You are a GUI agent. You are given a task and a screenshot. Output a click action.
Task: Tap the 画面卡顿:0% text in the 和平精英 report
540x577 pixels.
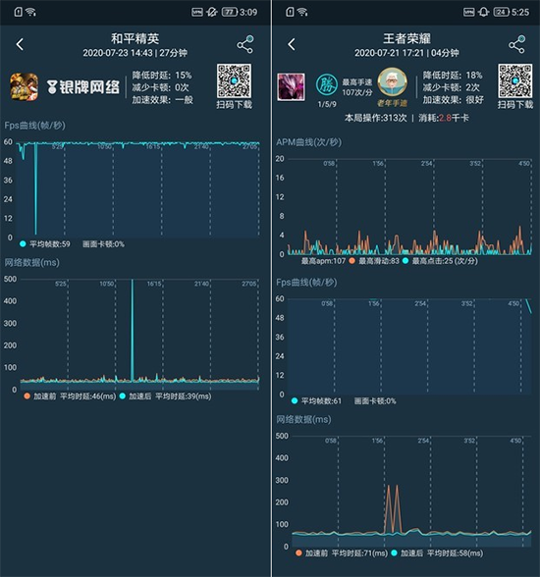[103, 244]
